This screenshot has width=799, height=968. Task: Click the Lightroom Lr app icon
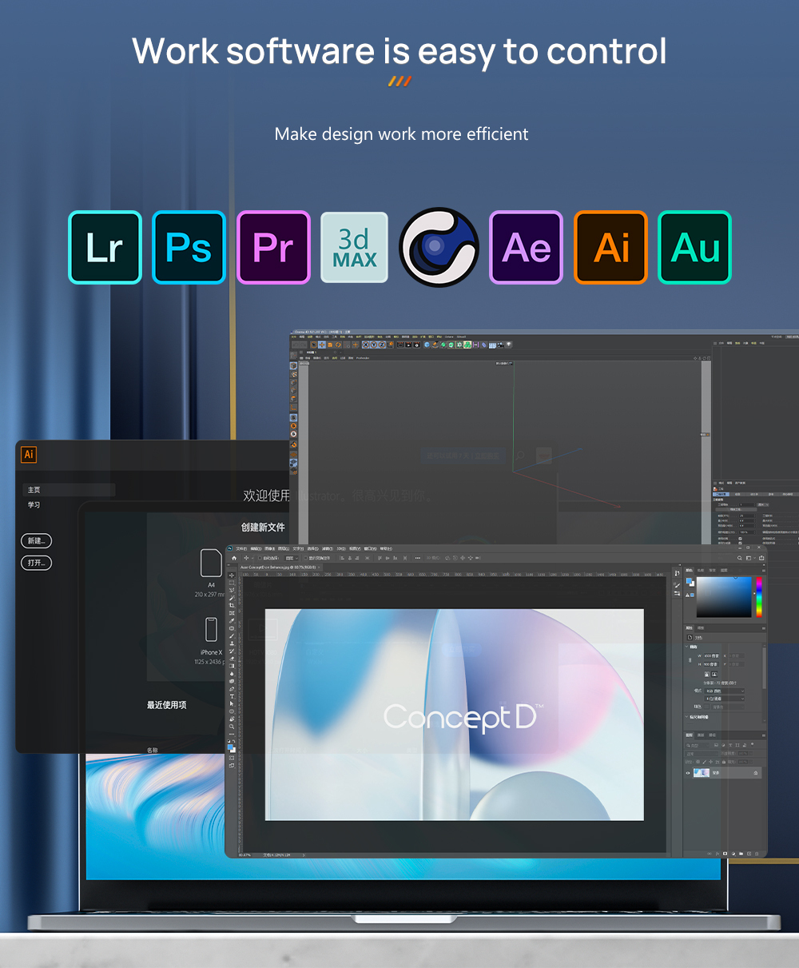tap(105, 248)
